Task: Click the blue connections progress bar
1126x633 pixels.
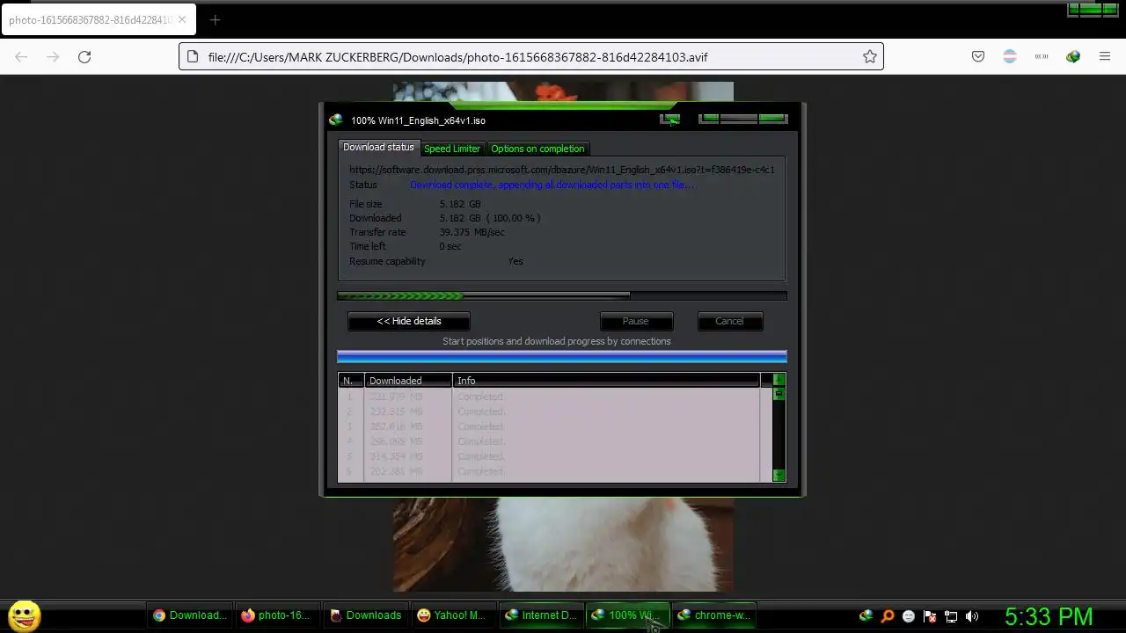Action: click(562, 357)
